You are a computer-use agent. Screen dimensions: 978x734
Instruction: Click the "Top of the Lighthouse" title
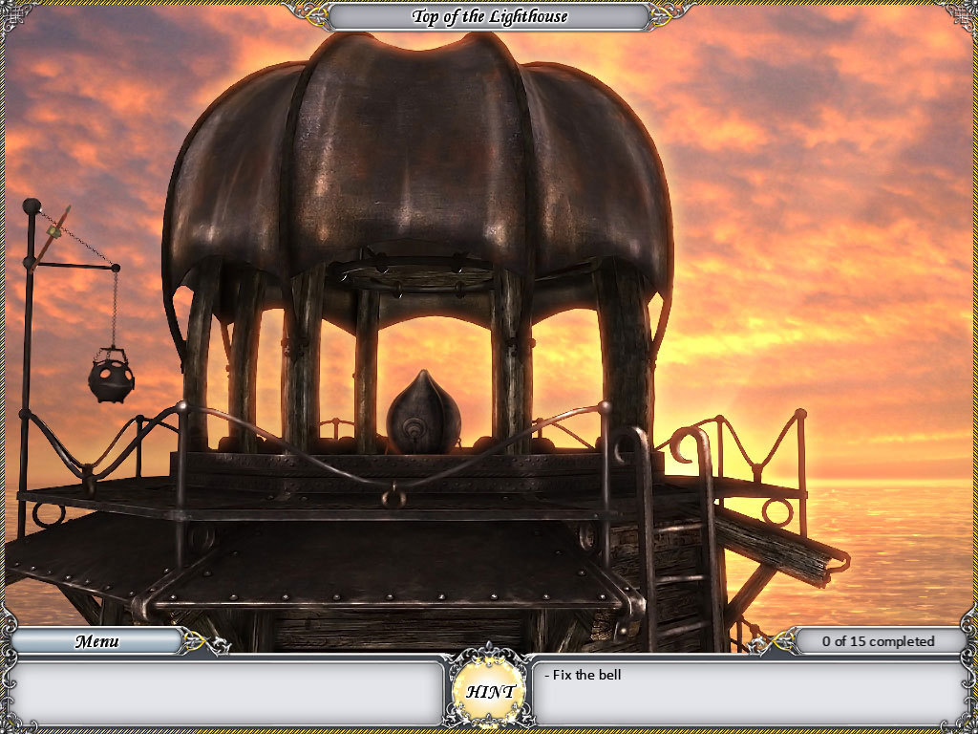(x=490, y=17)
